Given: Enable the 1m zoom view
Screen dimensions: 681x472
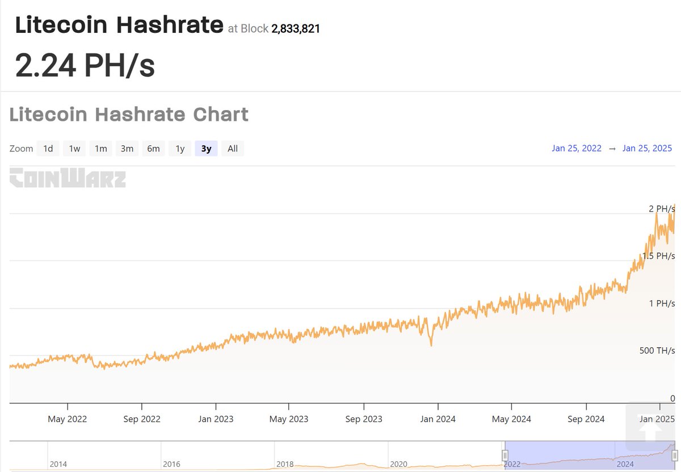Looking at the screenshot, I should click(100, 148).
